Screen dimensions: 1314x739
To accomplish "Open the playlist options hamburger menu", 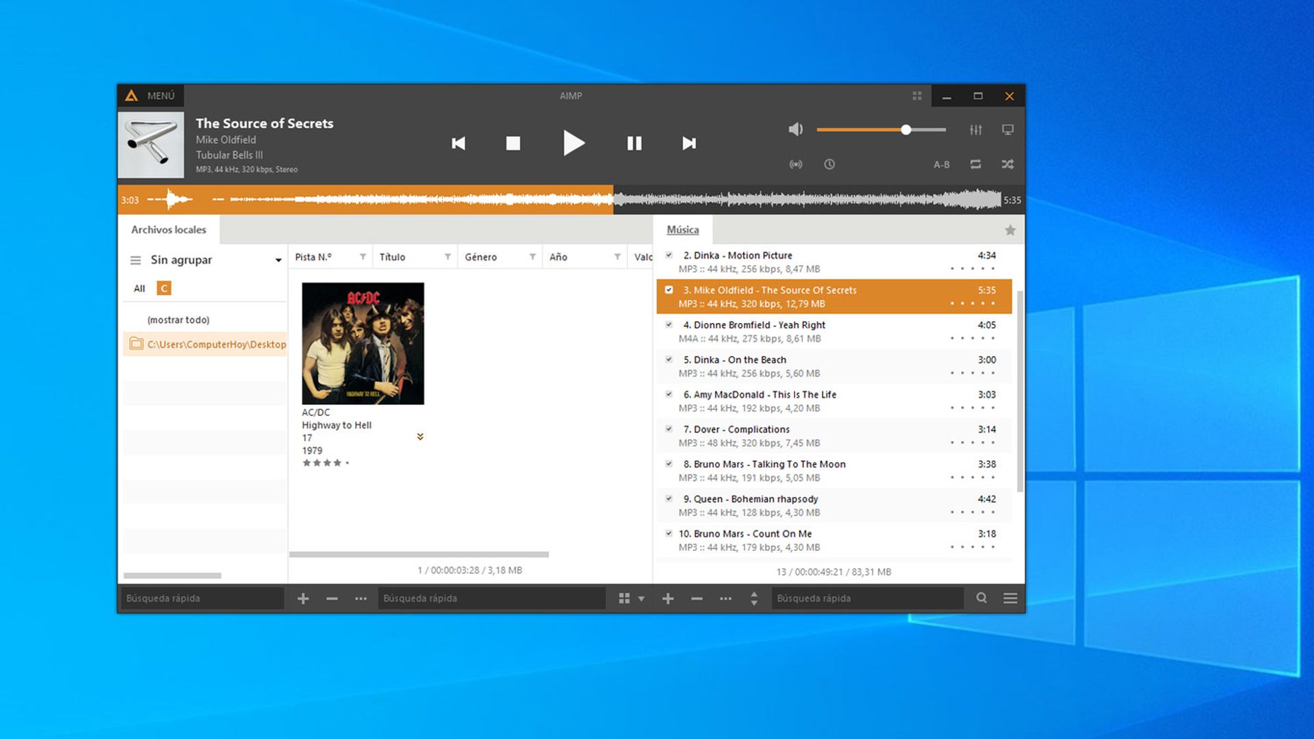I will click(x=1010, y=598).
